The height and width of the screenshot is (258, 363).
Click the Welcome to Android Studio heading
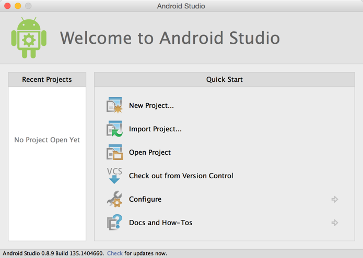170,38
